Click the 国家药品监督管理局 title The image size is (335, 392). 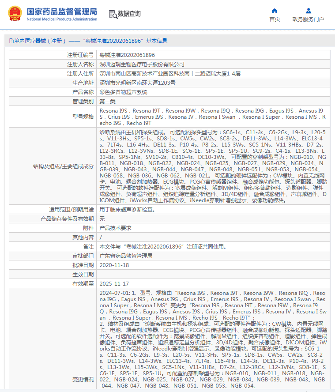point(62,11)
